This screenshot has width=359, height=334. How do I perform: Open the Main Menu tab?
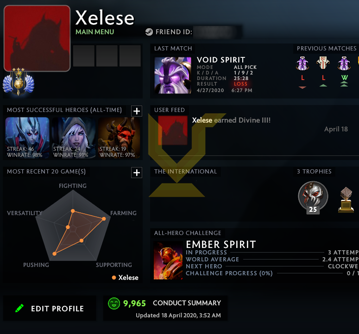(x=95, y=32)
